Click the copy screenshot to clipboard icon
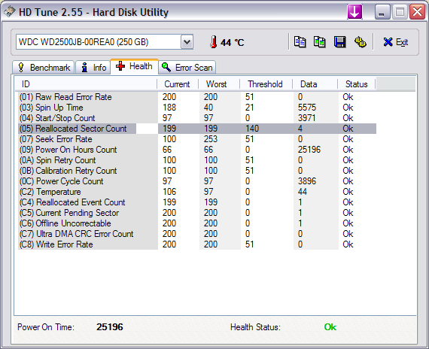 [x=320, y=42]
